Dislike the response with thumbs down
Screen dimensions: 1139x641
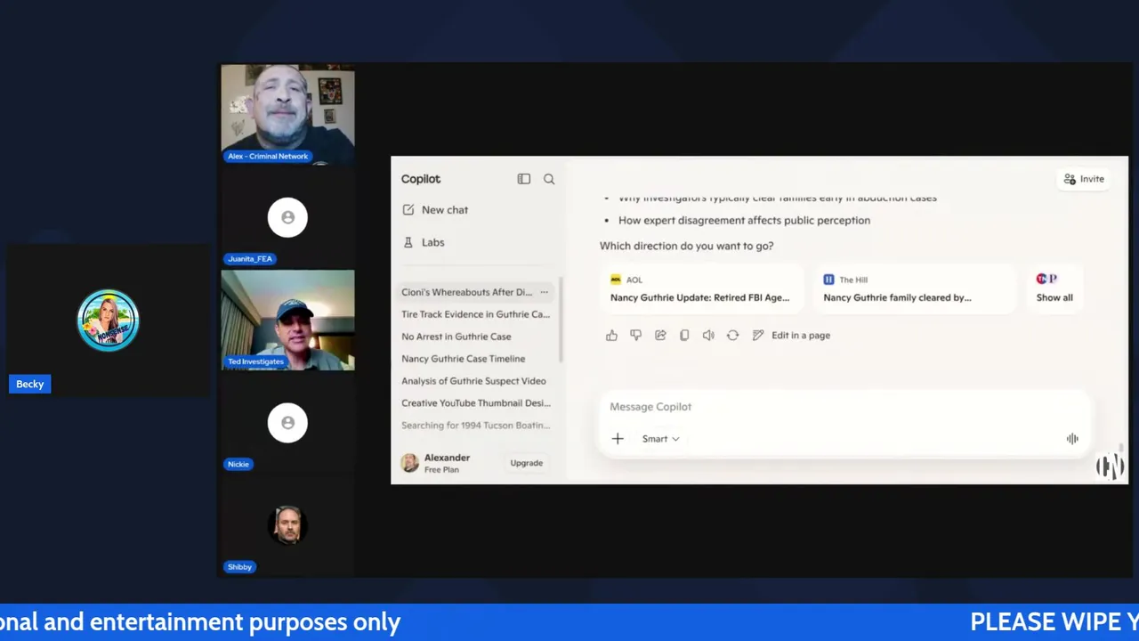(635, 336)
